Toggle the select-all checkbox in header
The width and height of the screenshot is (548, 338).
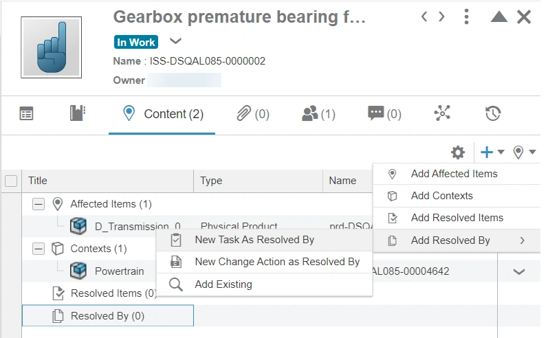[x=11, y=181]
